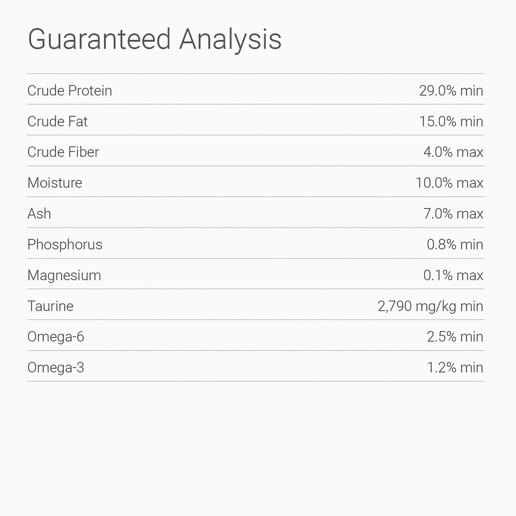Screen dimensions: 516x516
Task: Click the 2.5% min Omega-6 value
Action: click(x=455, y=337)
